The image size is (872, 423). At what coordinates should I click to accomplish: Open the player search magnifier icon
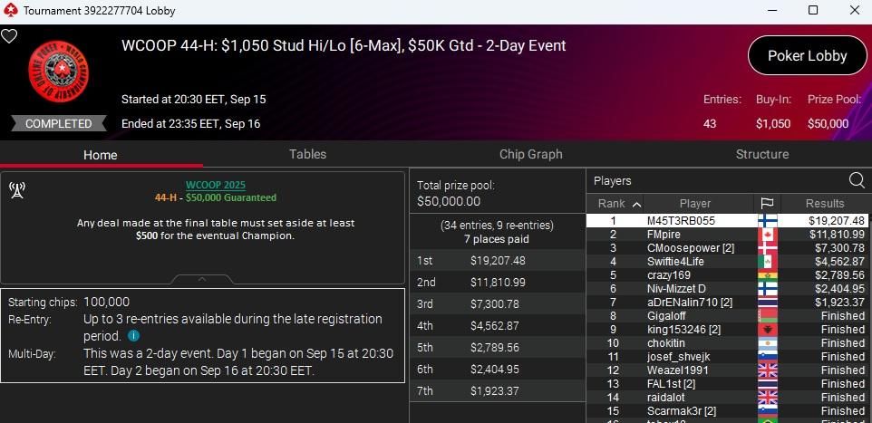856,180
